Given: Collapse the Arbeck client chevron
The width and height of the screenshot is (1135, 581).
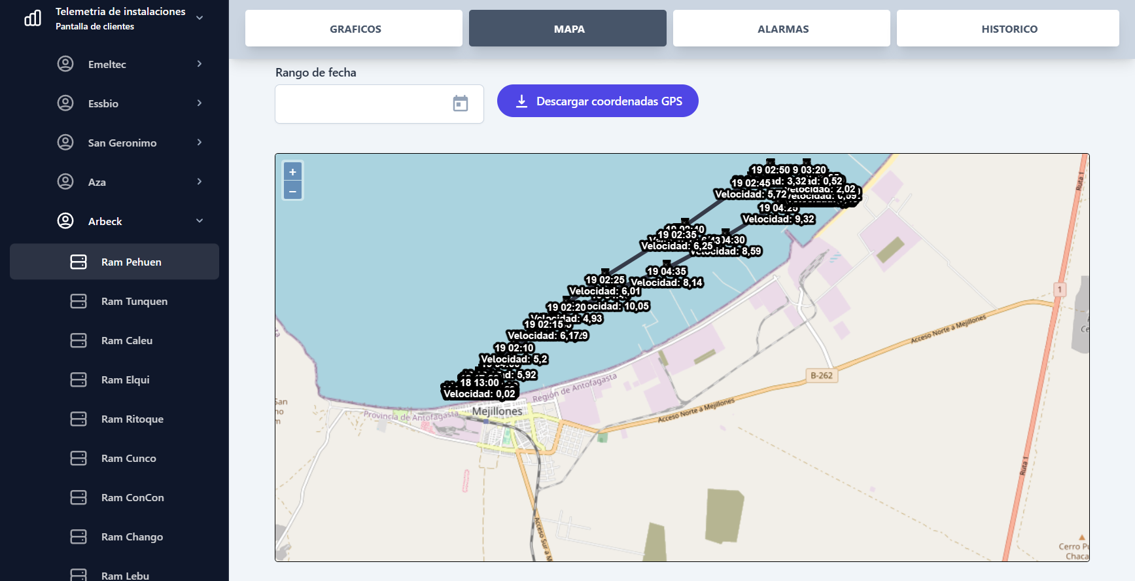Looking at the screenshot, I should click(x=200, y=220).
